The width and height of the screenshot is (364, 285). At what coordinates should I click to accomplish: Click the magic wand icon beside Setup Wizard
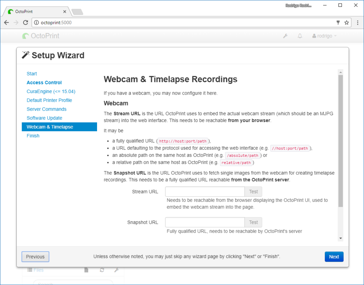tap(25, 55)
